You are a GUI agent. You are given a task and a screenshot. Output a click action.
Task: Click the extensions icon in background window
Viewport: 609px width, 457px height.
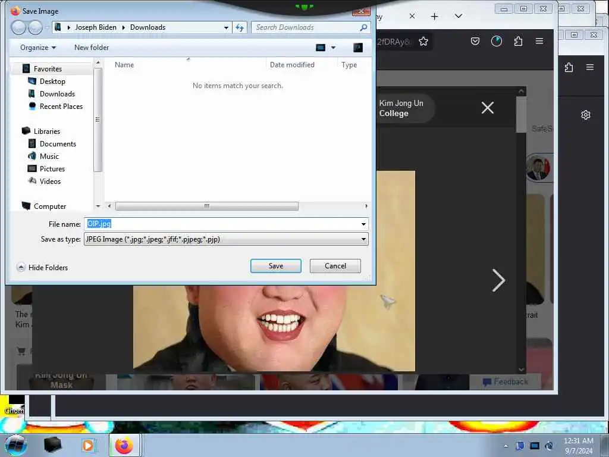pyautogui.click(x=569, y=67)
